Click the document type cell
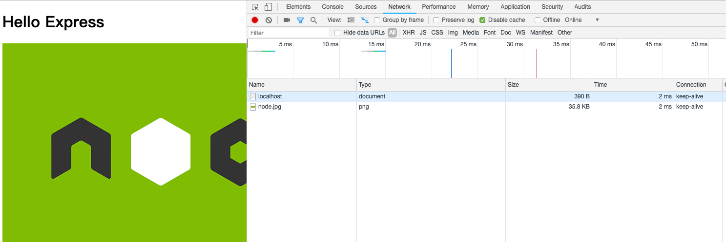This screenshot has width=726, height=242. click(431, 96)
